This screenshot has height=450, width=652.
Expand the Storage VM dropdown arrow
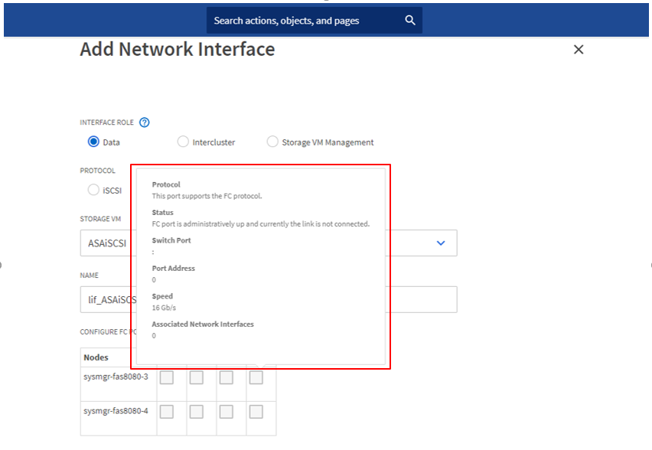[x=441, y=243]
